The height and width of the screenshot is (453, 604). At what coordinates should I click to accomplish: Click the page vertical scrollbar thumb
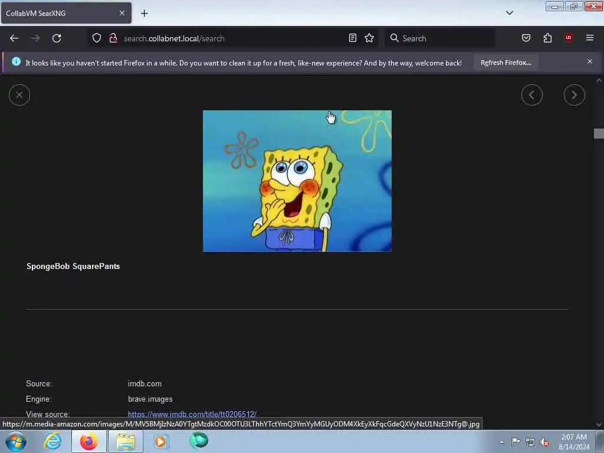pos(599,133)
